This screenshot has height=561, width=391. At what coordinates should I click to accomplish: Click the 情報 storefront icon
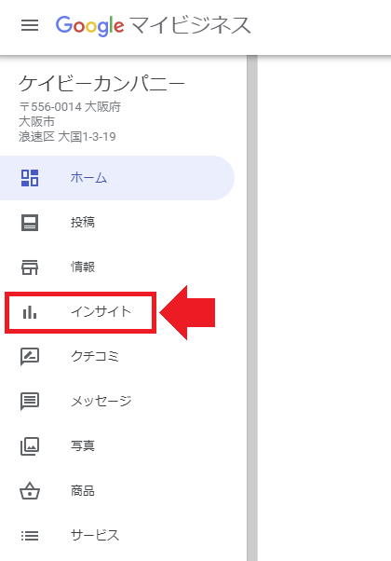[x=30, y=267]
